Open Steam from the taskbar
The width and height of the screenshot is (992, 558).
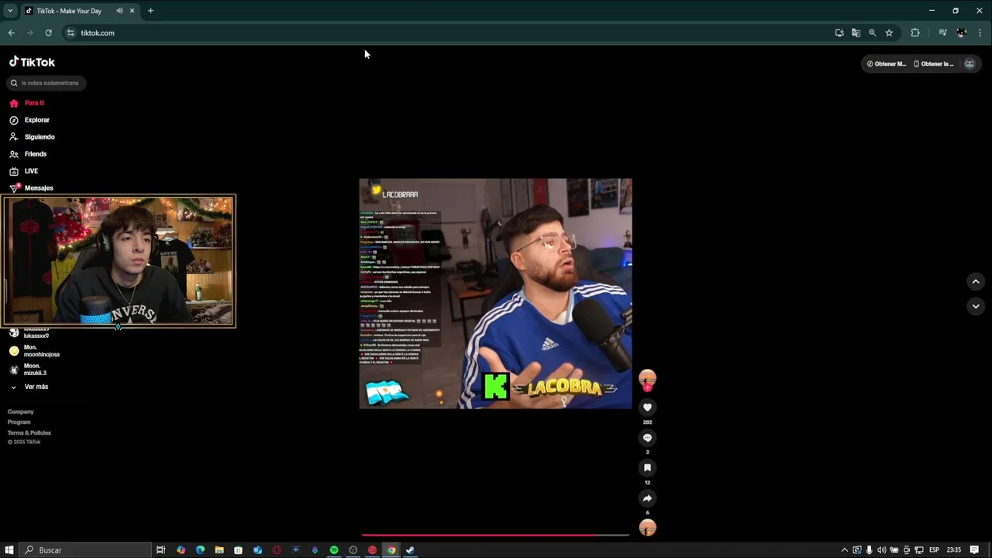point(410,550)
